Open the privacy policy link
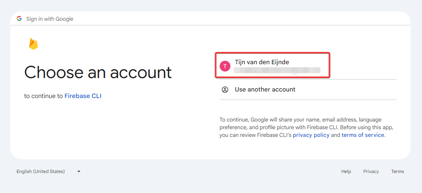This screenshot has height=193, width=422. pyautogui.click(x=311, y=135)
